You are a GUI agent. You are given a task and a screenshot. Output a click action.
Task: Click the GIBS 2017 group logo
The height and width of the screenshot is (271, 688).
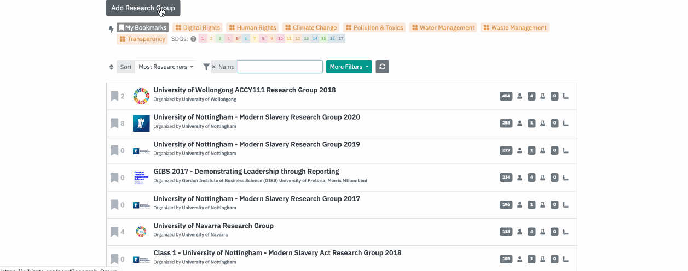pyautogui.click(x=141, y=178)
